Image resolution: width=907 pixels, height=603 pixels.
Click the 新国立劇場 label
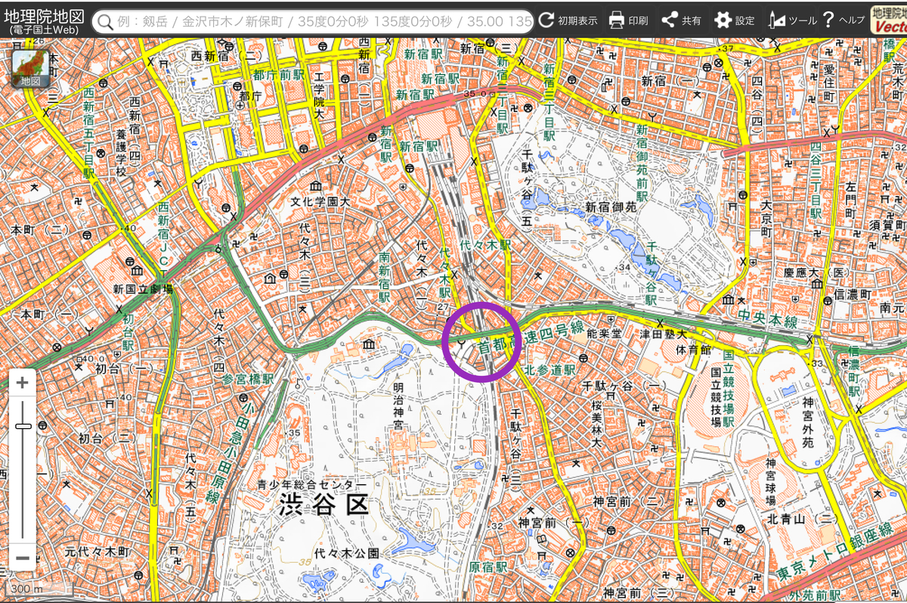click(143, 289)
